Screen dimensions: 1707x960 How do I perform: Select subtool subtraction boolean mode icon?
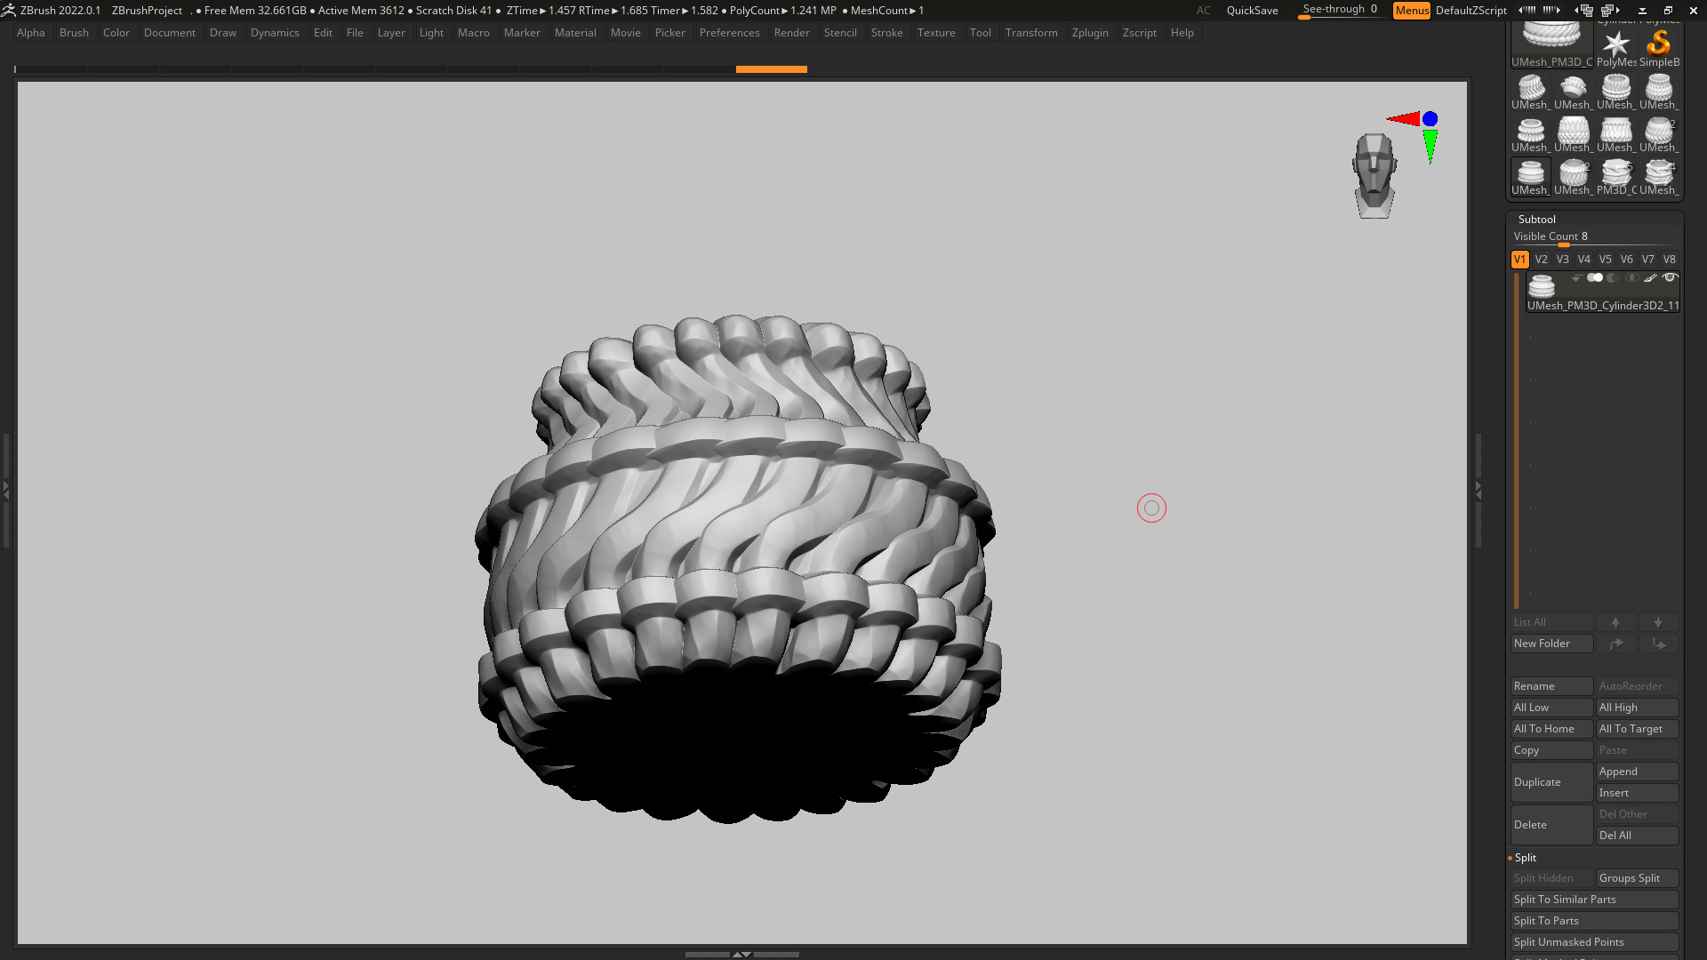[x=1614, y=278]
